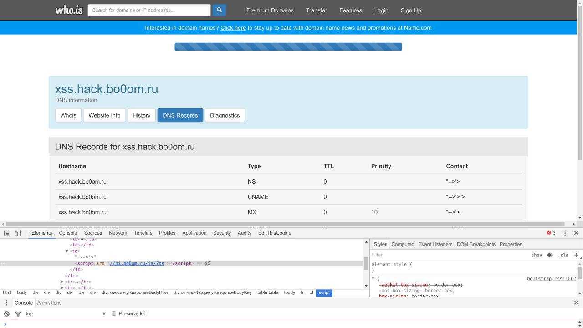Click the console filter funnel icon

point(18,313)
